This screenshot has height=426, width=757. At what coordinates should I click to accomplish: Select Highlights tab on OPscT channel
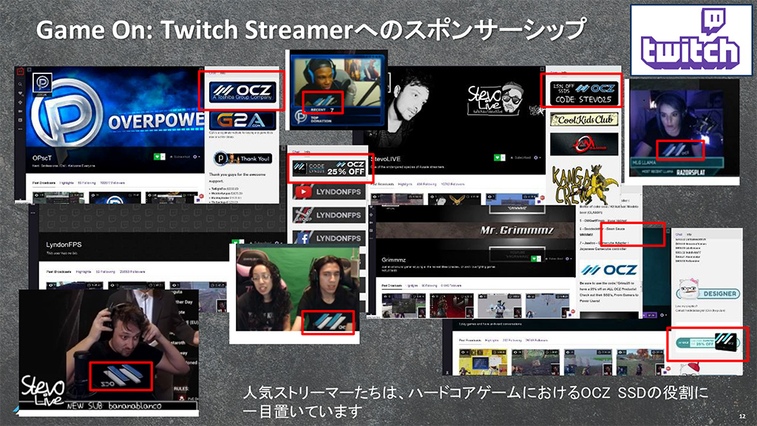(67, 183)
